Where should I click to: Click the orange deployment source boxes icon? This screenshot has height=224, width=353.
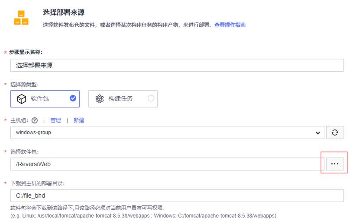pos(21,18)
